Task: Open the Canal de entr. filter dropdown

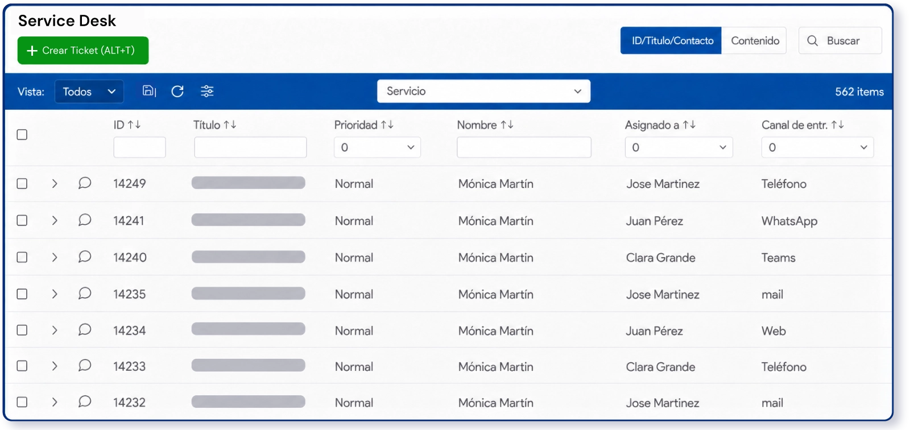Action: 817,147
